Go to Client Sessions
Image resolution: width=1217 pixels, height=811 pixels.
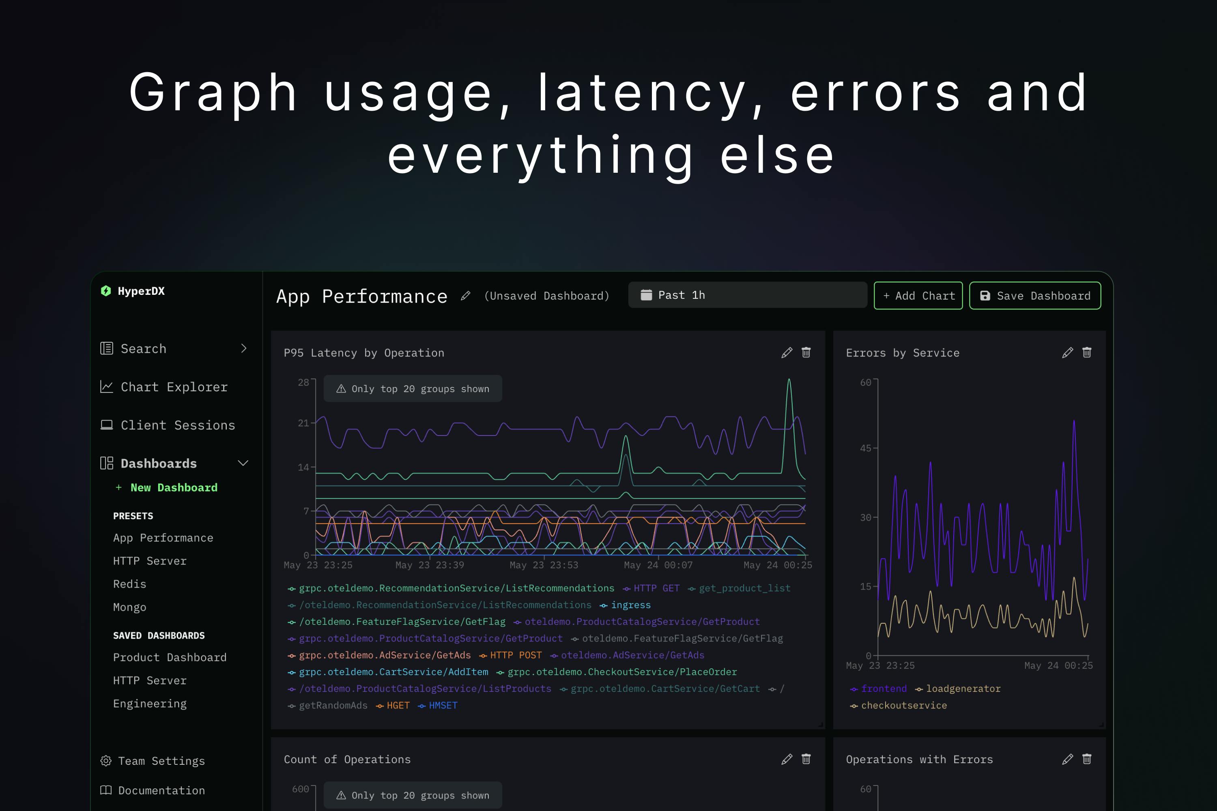[x=178, y=425]
